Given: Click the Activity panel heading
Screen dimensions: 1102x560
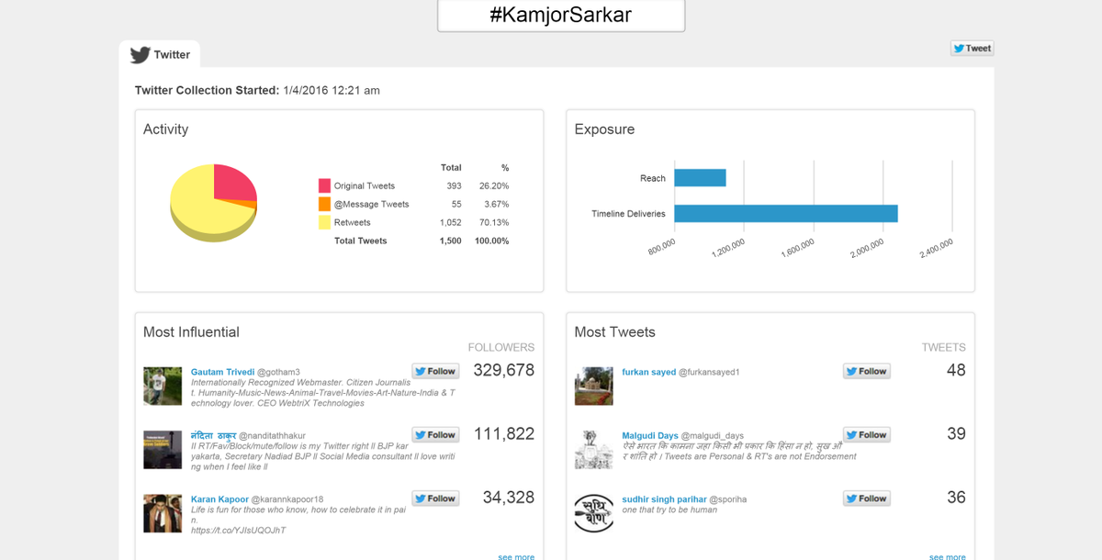Looking at the screenshot, I should tap(166, 129).
